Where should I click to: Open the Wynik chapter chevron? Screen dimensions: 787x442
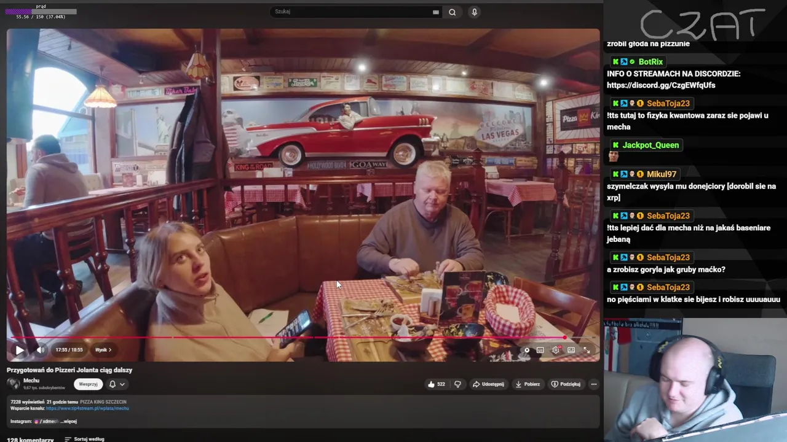click(x=110, y=350)
